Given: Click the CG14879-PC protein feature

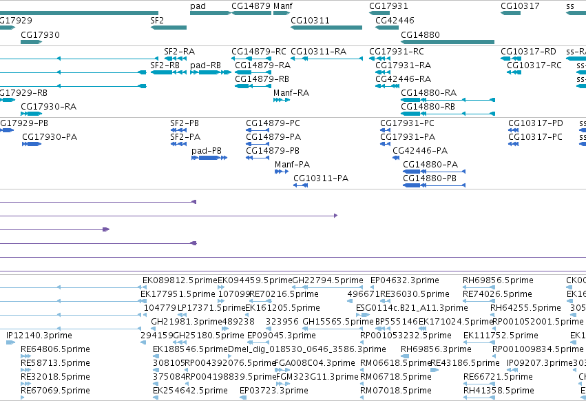Looking at the screenshot, I should tap(258, 130).
